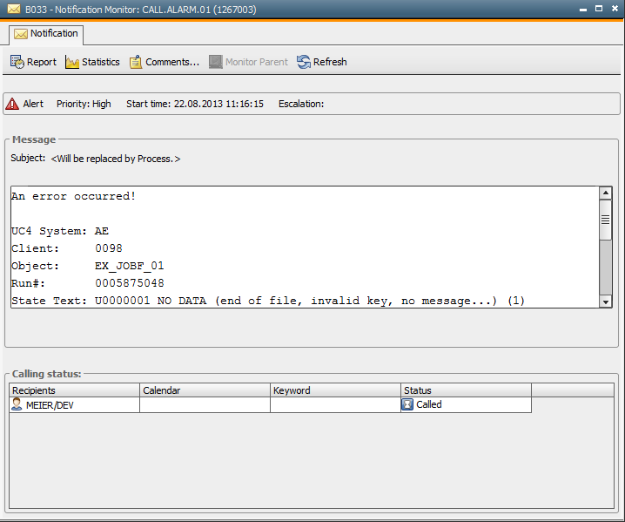Open the Comments clipboard icon
Viewport: 625px width, 522px height.
136,62
